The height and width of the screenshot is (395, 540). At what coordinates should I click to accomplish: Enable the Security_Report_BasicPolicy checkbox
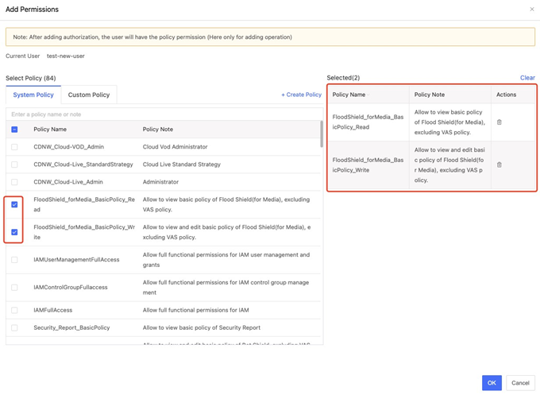(x=14, y=327)
